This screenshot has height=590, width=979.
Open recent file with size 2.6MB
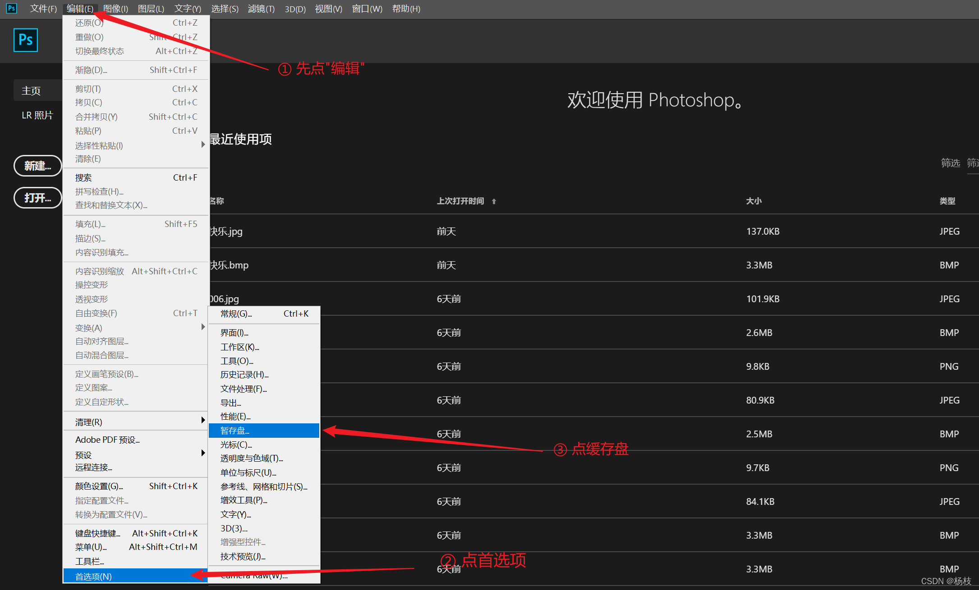point(649,332)
